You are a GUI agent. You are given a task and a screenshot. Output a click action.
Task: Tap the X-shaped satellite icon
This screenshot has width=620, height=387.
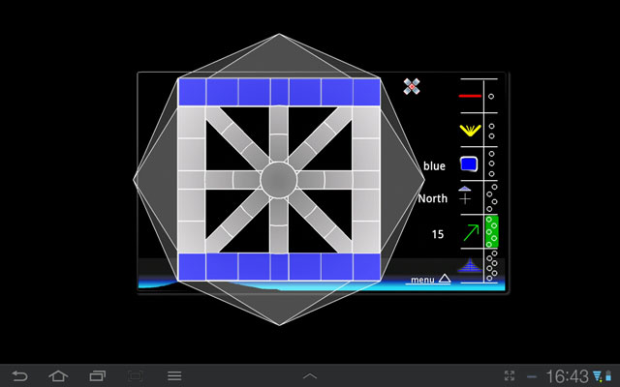(412, 86)
